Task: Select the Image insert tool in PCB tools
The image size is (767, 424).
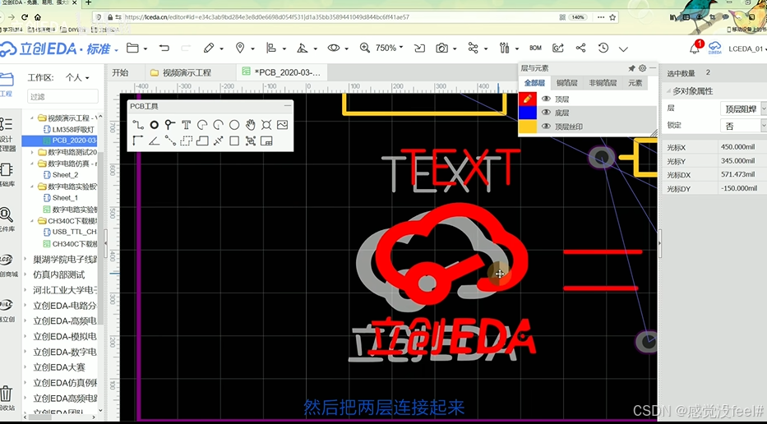Action: tap(282, 125)
